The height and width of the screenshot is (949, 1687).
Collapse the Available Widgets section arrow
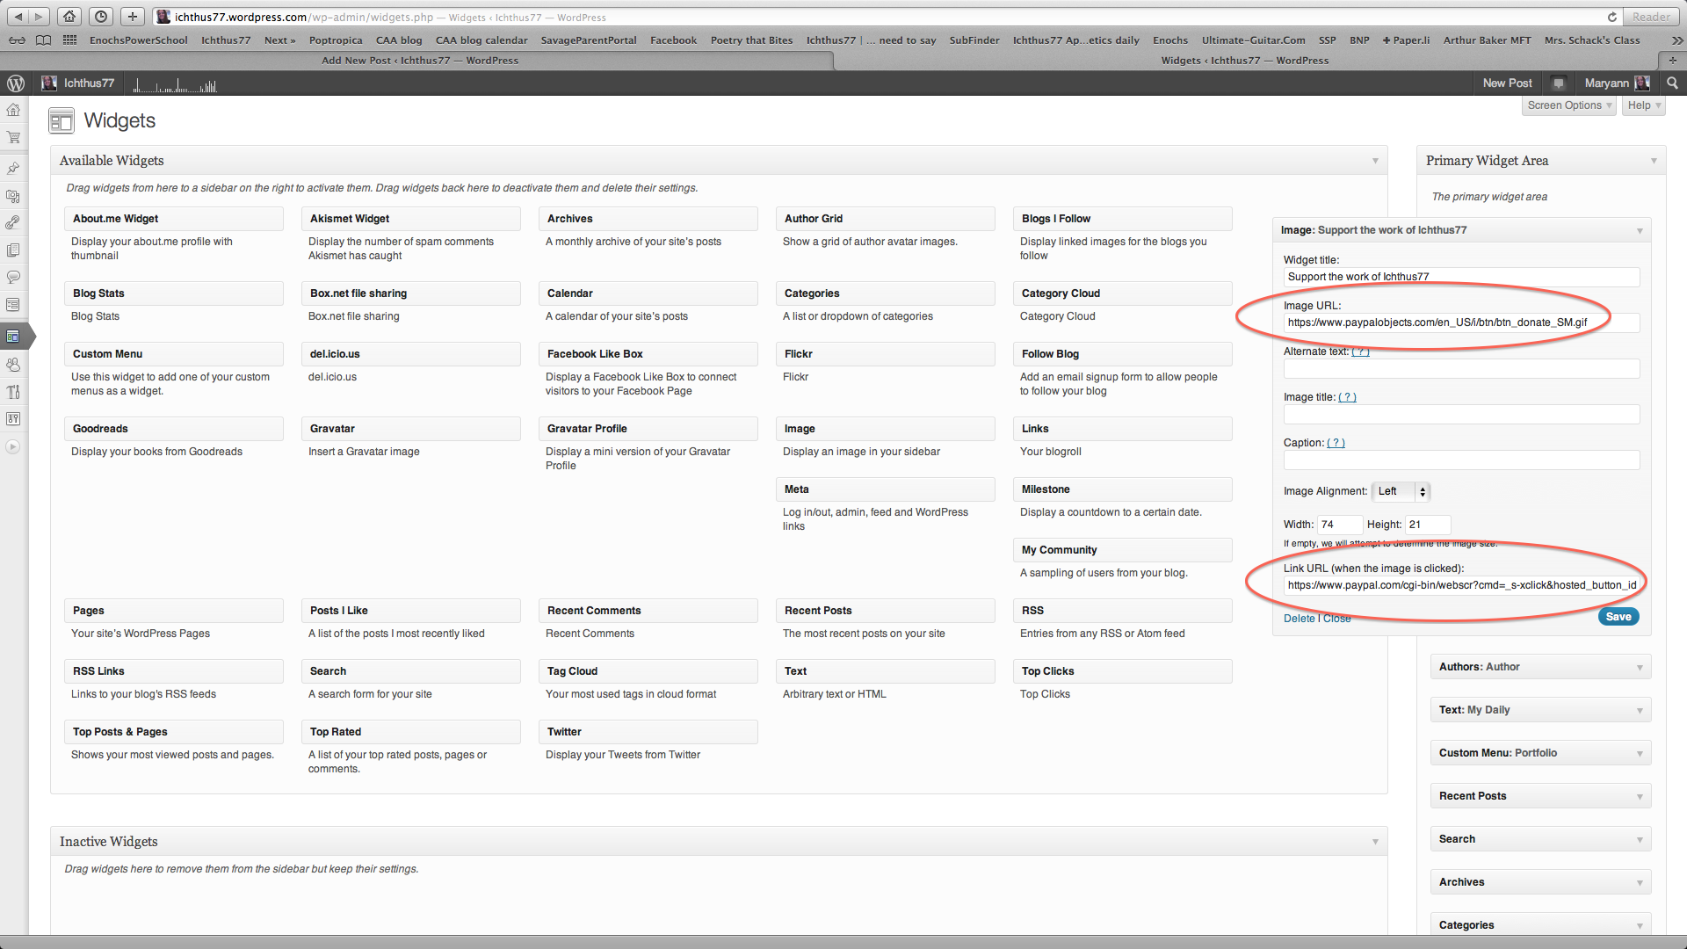coord(1375,161)
